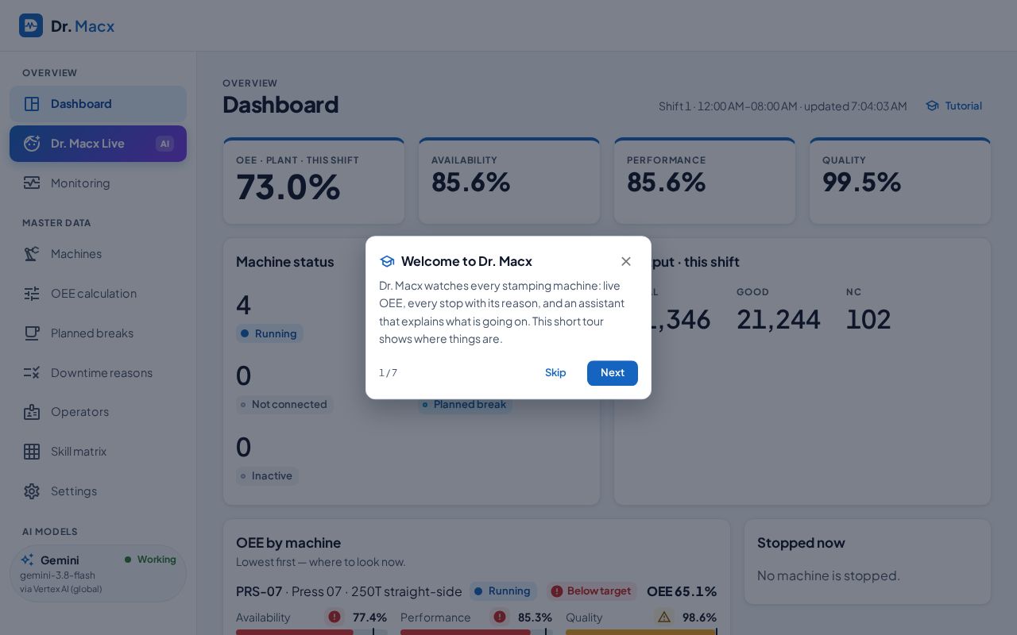
Task: Click the Downtime reasons icon
Action: coord(32,373)
